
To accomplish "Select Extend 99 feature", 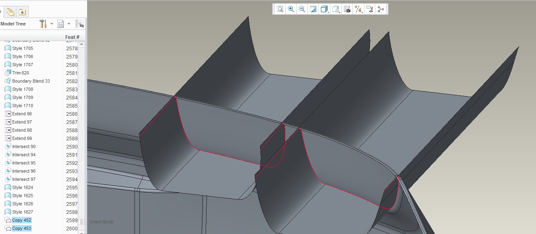I will click(22, 138).
